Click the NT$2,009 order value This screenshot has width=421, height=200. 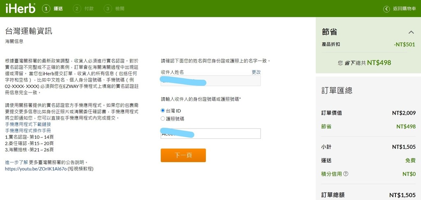click(404, 113)
